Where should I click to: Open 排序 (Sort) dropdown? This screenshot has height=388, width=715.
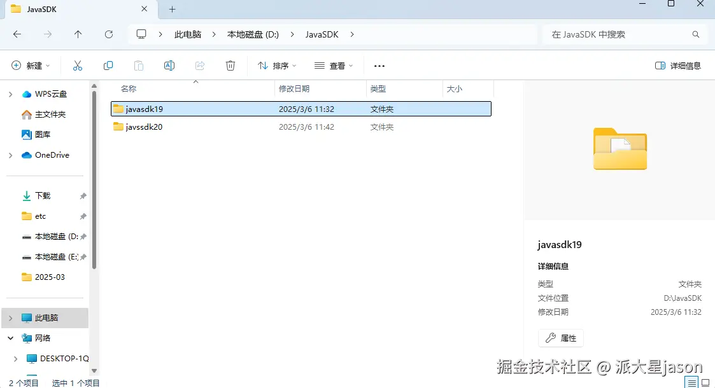[x=277, y=66]
